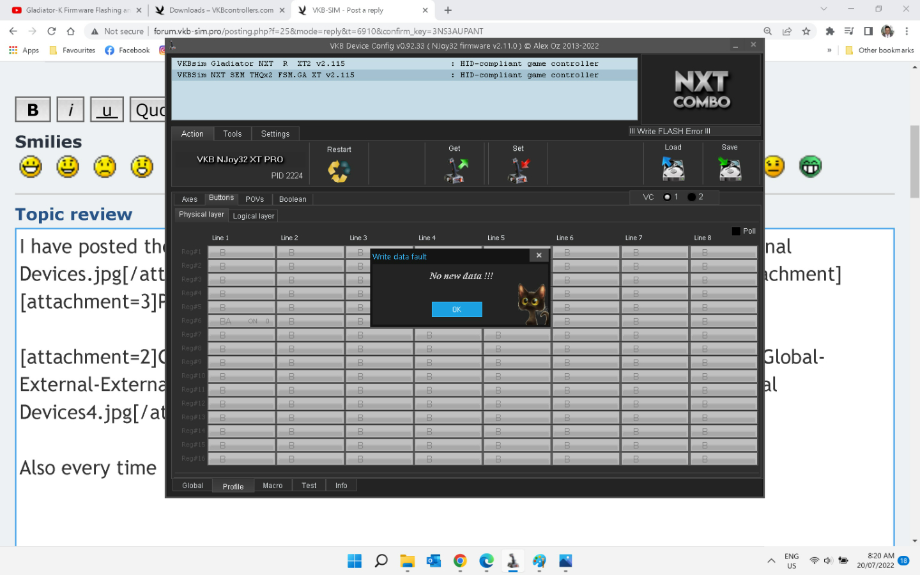Click Reg#1 Line 8 button cell

tap(724, 252)
